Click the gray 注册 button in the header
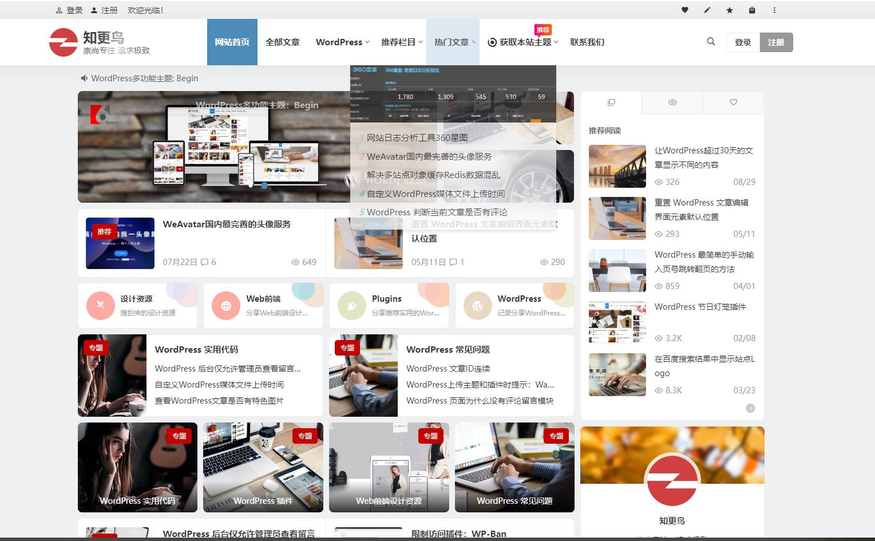The height and width of the screenshot is (541, 875). [x=776, y=42]
